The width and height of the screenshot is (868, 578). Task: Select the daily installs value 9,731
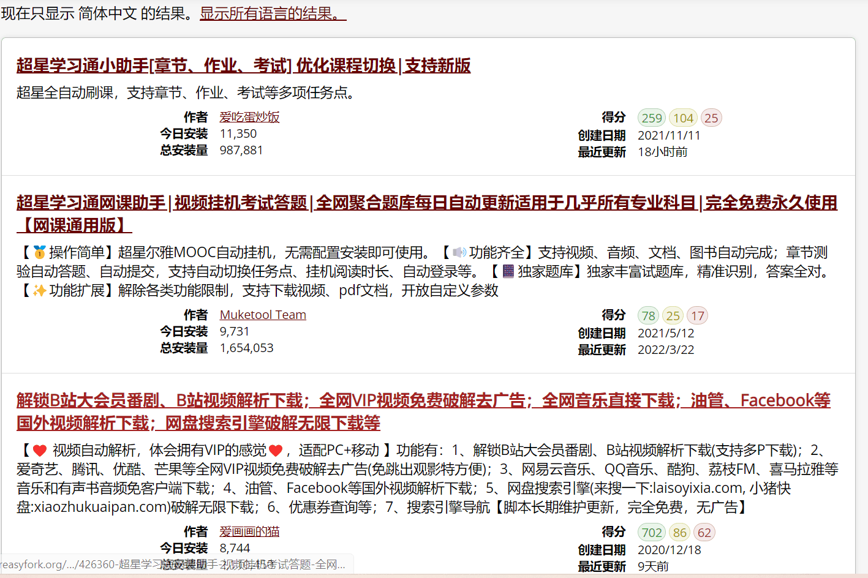[x=235, y=331]
